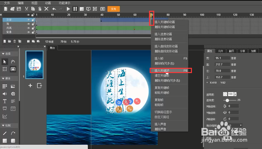262x149 pixels.
Task: Open the JS script editor icon
Action: (x=103, y=9)
